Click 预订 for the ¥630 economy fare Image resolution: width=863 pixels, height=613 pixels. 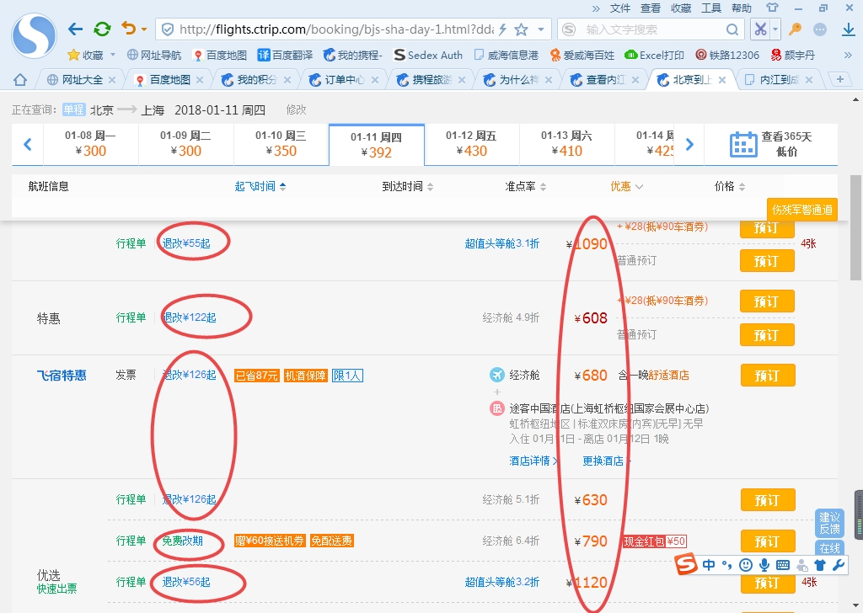tap(767, 499)
